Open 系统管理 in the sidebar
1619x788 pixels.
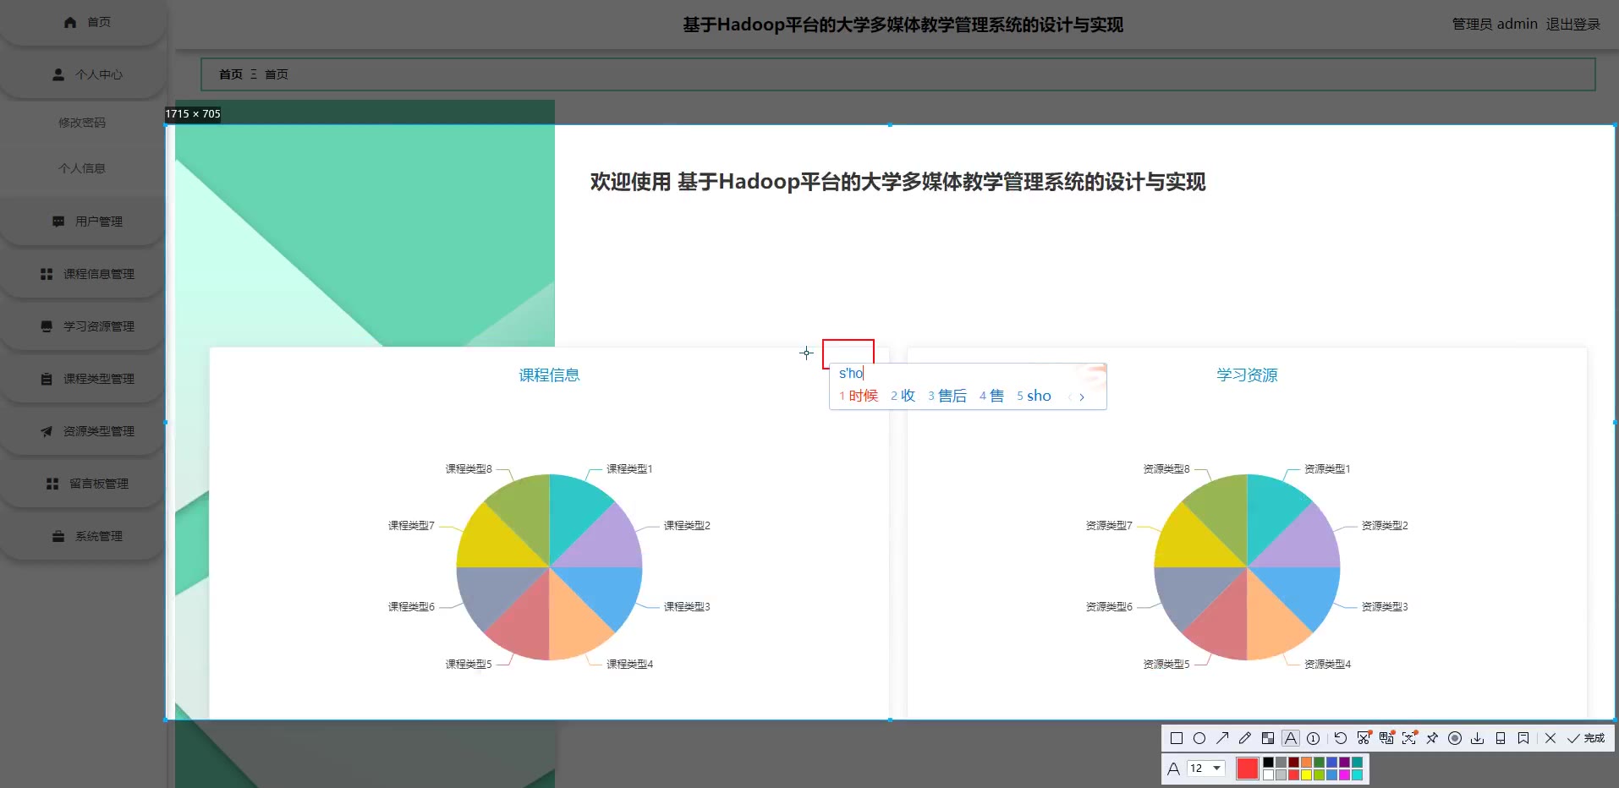point(83,536)
